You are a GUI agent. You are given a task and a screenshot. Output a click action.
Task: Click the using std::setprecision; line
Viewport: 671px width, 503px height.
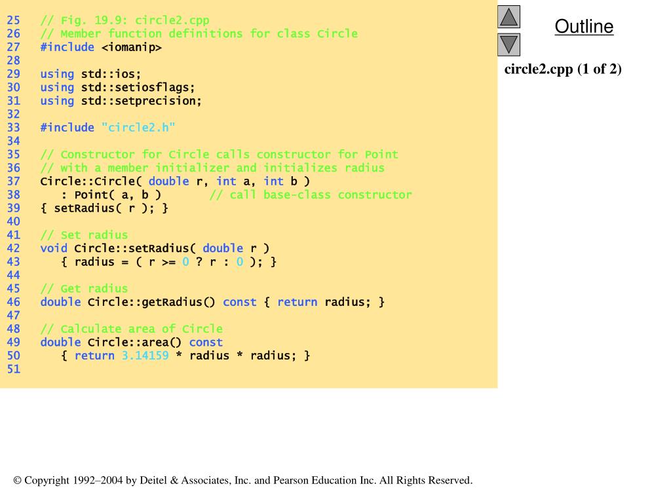121,100
